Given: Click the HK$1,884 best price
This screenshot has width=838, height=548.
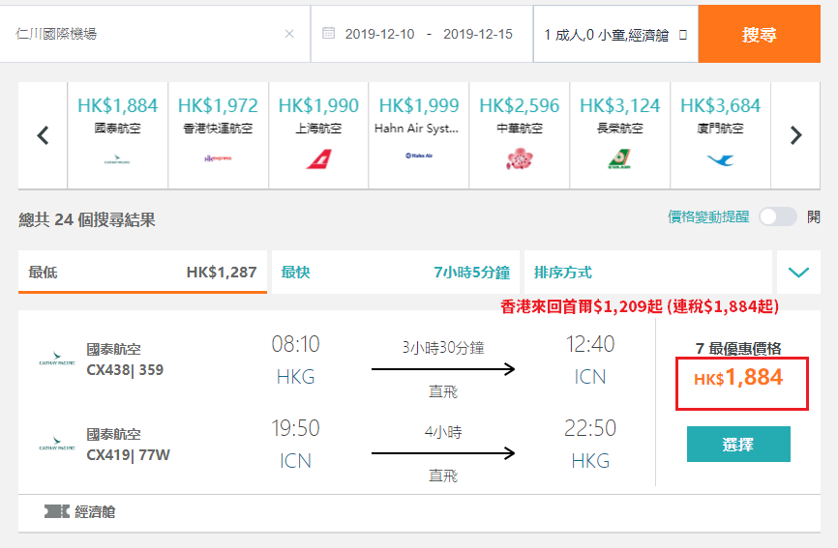Looking at the screenshot, I should point(738,378).
